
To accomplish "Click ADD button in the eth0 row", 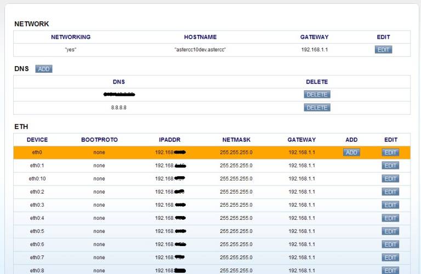I will click(x=351, y=153).
